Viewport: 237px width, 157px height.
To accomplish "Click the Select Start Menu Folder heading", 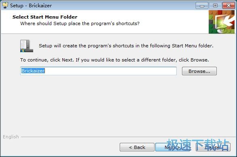I will click(45, 17).
